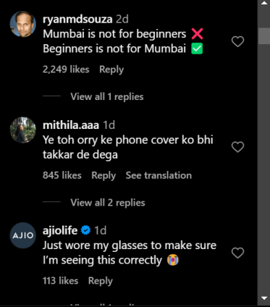Open mithila.aaa's profile picture
This screenshot has height=307, width=270.
click(23, 130)
